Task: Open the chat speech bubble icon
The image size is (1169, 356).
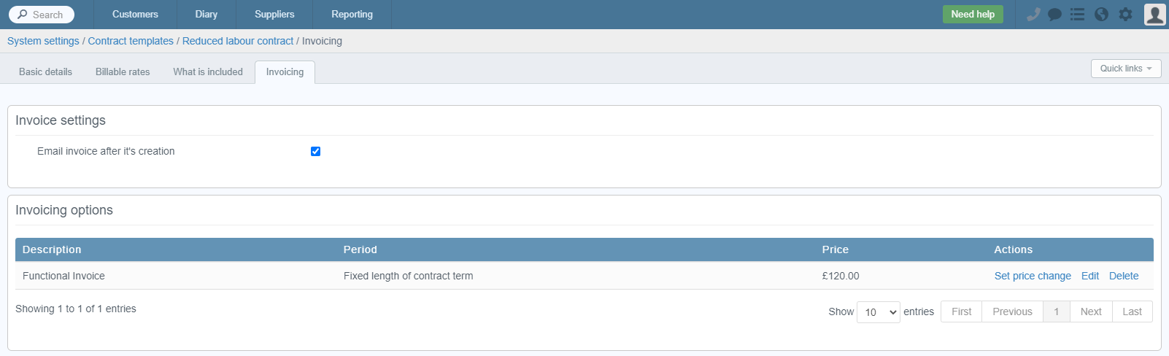Action: 1054,15
